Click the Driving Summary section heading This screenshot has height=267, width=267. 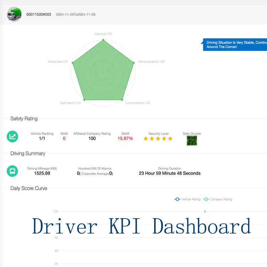coord(28,153)
